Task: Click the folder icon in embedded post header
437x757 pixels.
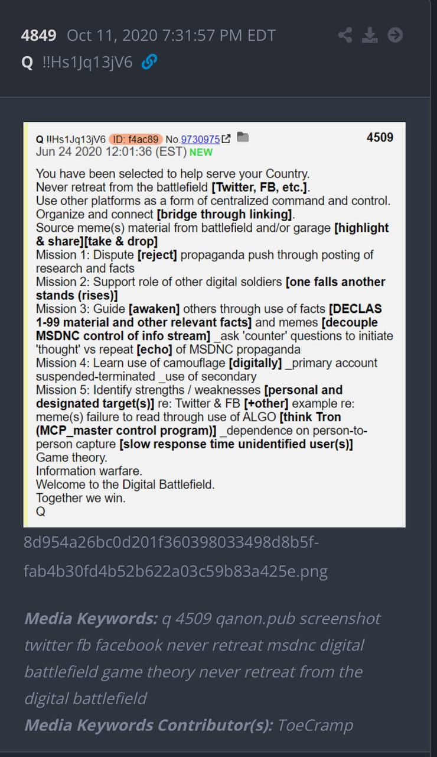Action: pyautogui.click(x=243, y=138)
